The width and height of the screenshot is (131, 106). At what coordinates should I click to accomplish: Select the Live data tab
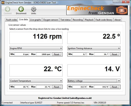[24, 20]
